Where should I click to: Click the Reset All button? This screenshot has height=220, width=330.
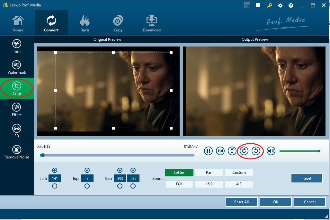pyautogui.click(x=241, y=202)
